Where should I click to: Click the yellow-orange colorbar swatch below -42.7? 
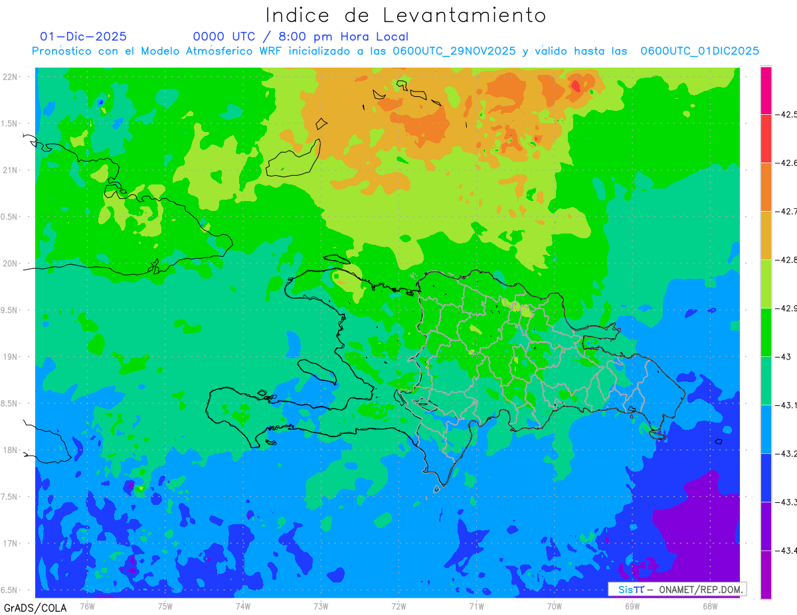click(766, 236)
